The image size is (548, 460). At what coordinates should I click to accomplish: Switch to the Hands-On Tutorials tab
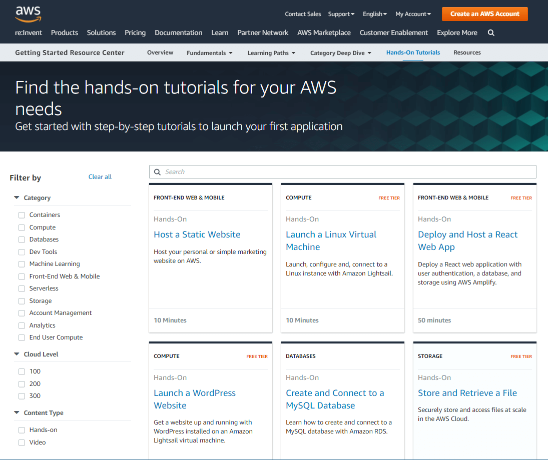tap(413, 52)
